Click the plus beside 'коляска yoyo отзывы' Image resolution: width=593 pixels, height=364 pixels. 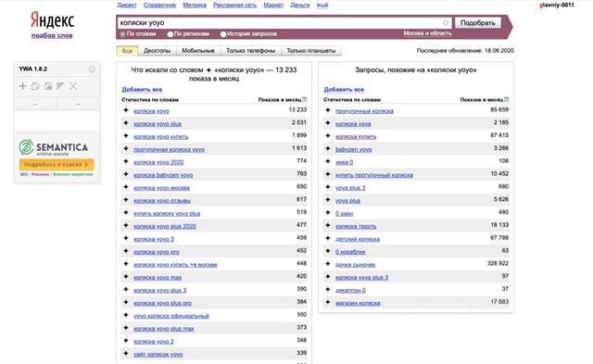(126, 200)
